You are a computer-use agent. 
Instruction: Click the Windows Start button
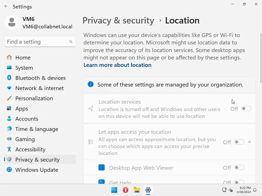(x=114, y=190)
